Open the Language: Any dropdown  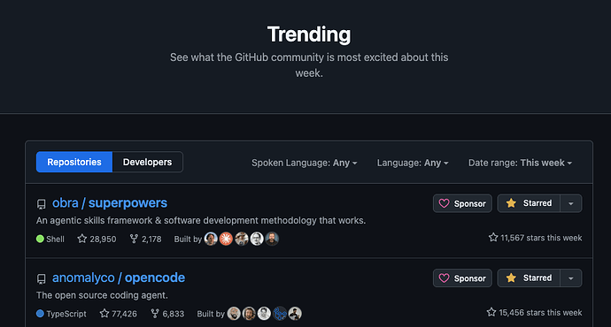pyautogui.click(x=413, y=163)
